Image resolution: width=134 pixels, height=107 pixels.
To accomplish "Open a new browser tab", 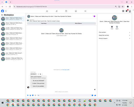I will point(10,2).
